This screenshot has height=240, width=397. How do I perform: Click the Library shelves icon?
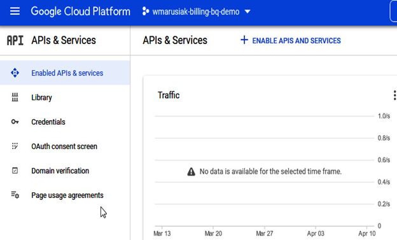[x=15, y=97]
